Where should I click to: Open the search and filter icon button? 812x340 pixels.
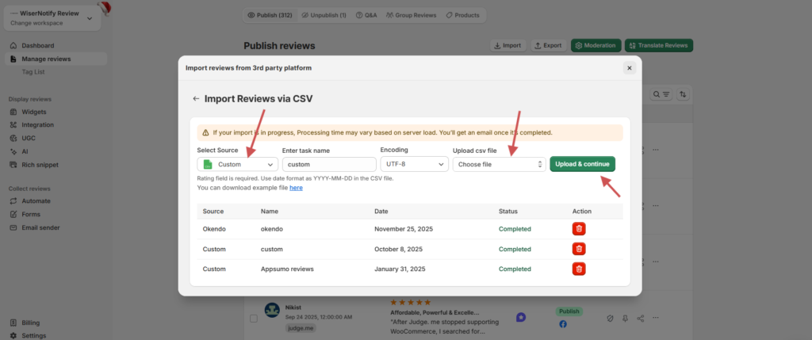click(661, 94)
